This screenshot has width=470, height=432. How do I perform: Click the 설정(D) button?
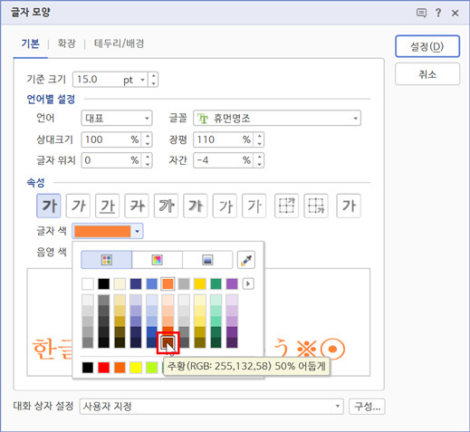[x=427, y=46]
